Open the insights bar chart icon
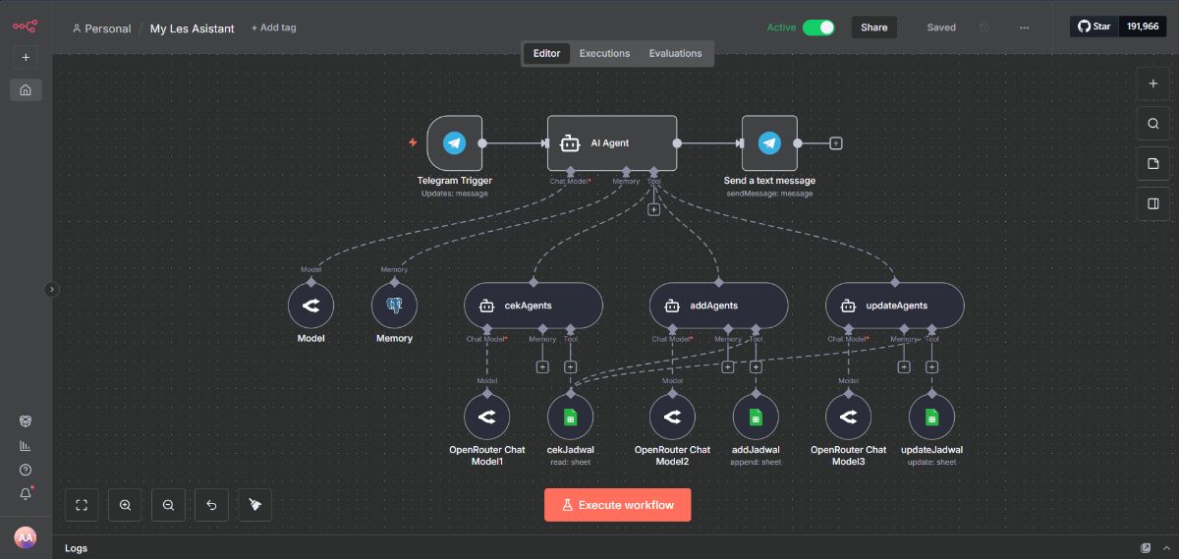 [x=26, y=445]
